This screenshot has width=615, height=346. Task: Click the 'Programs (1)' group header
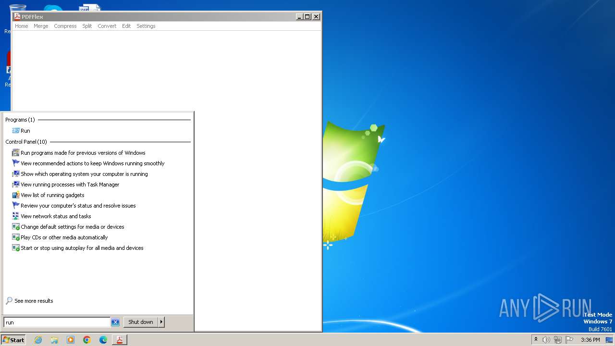pyautogui.click(x=20, y=120)
